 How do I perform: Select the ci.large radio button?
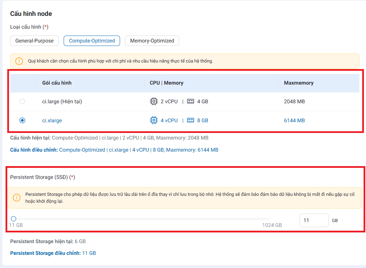tap(22, 102)
